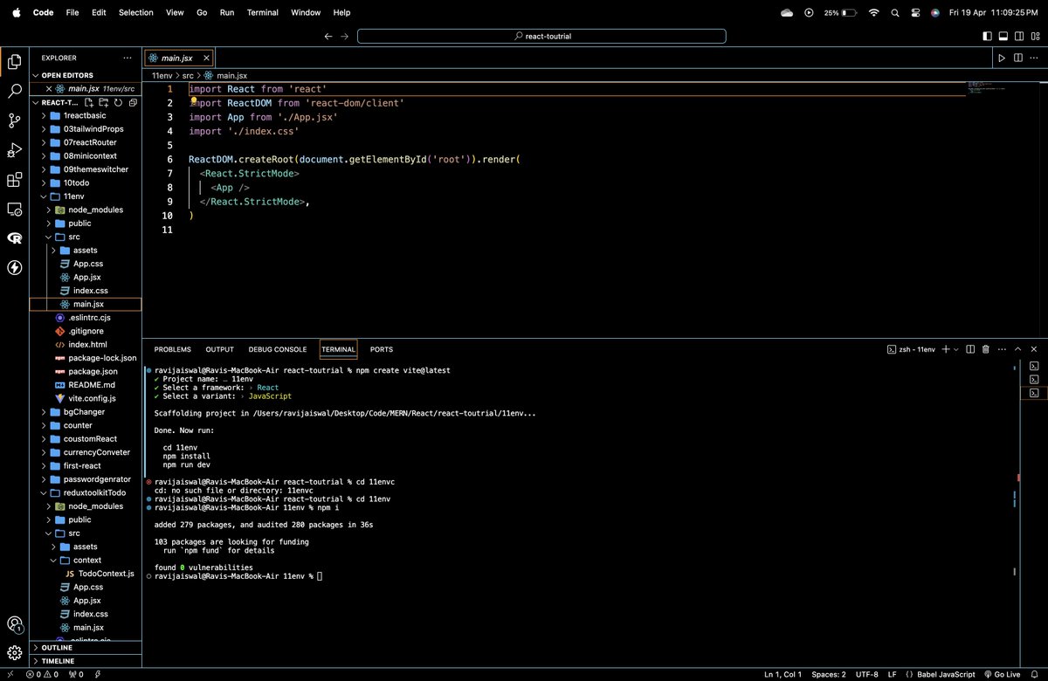
Task: Switch to the PROBLEMS tab
Action: pyautogui.click(x=172, y=349)
